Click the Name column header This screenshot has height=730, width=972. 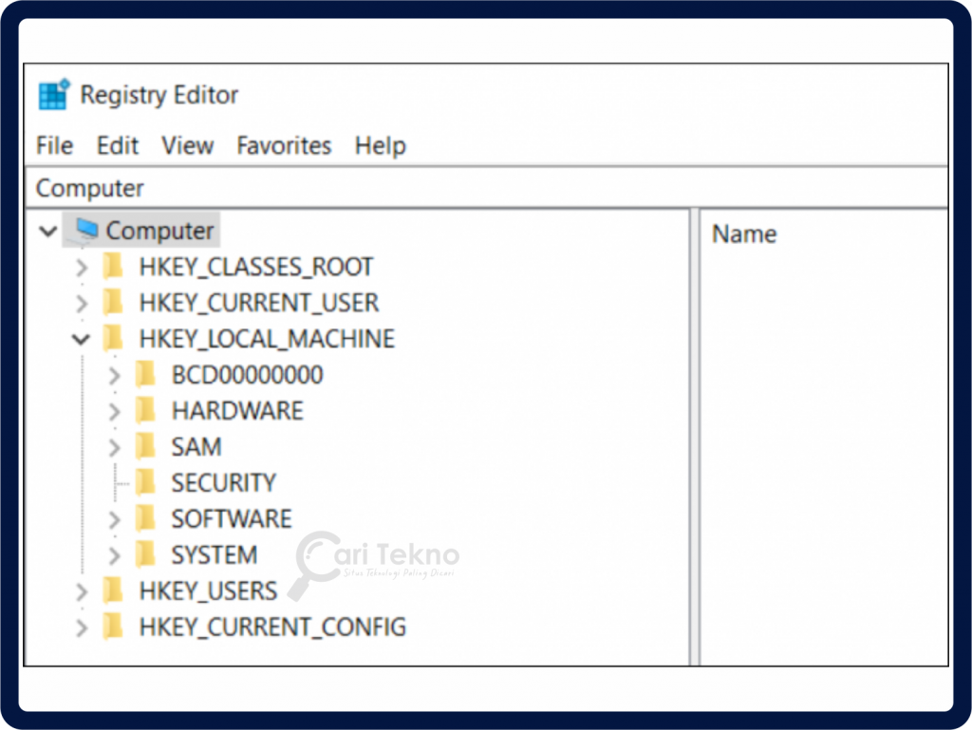click(744, 234)
